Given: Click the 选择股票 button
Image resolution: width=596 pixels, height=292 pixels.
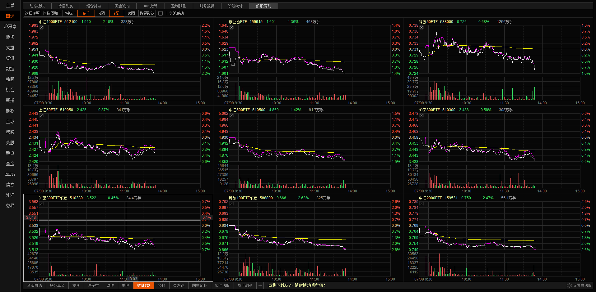Looking at the screenshot, I should [x=32, y=13].
